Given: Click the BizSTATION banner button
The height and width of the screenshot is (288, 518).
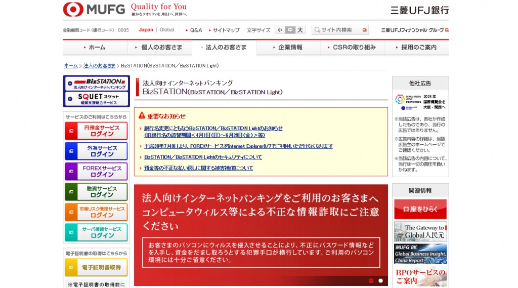Looking at the screenshot, I should [x=97, y=84].
